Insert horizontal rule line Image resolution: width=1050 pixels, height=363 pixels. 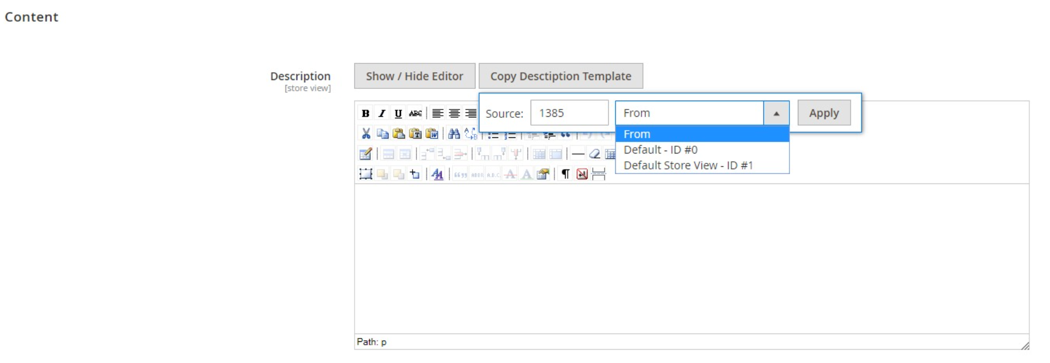click(578, 154)
